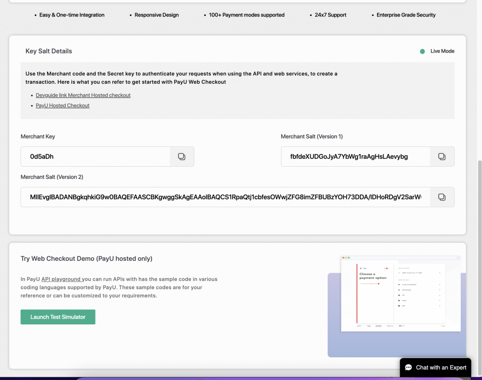Click the 'Key Salt Details' heading
Screen dimensions: 482x380
click(x=48, y=51)
